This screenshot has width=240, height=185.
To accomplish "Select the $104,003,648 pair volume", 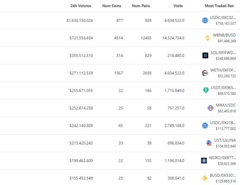I will [226, 146].
